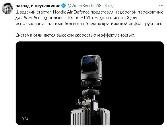Click the ribbed ring mount in the video
Screen dimensions: 167x127
91,84
